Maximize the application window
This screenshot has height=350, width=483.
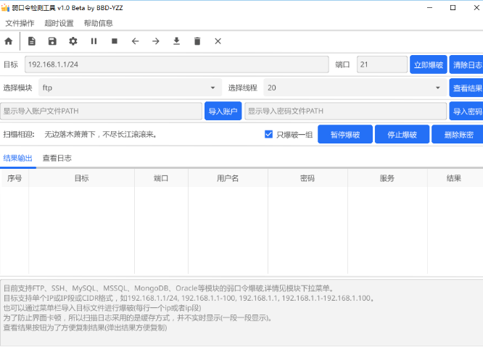coord(453,8)
